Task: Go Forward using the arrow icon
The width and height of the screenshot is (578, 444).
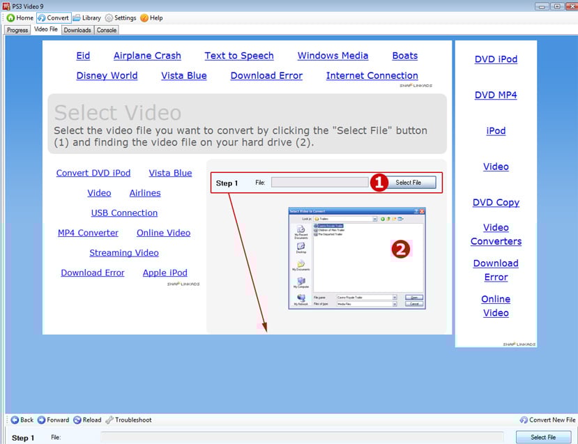Action: [x=41, y=420]
